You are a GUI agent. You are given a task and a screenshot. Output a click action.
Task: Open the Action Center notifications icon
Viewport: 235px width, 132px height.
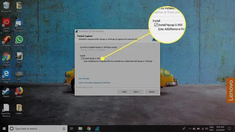click(x=229, y=128)
